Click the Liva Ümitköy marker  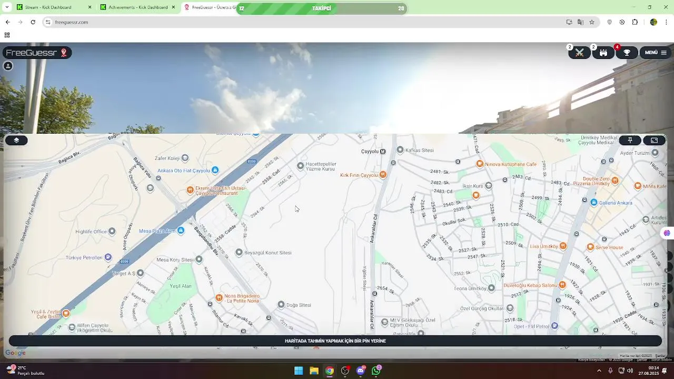(563, 246)
